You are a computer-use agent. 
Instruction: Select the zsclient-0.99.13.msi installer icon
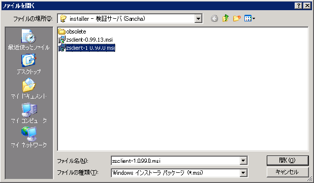pos(62,40)
